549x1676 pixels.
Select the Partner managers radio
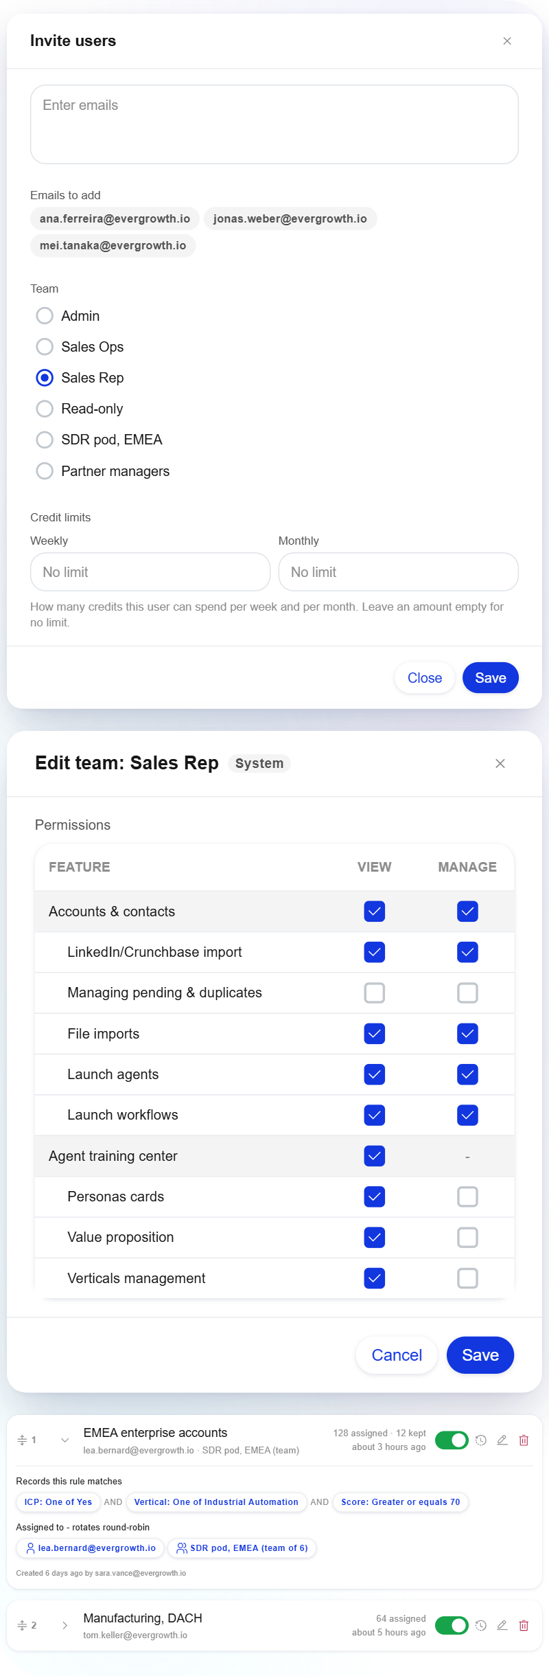click(x=45, y=471)
